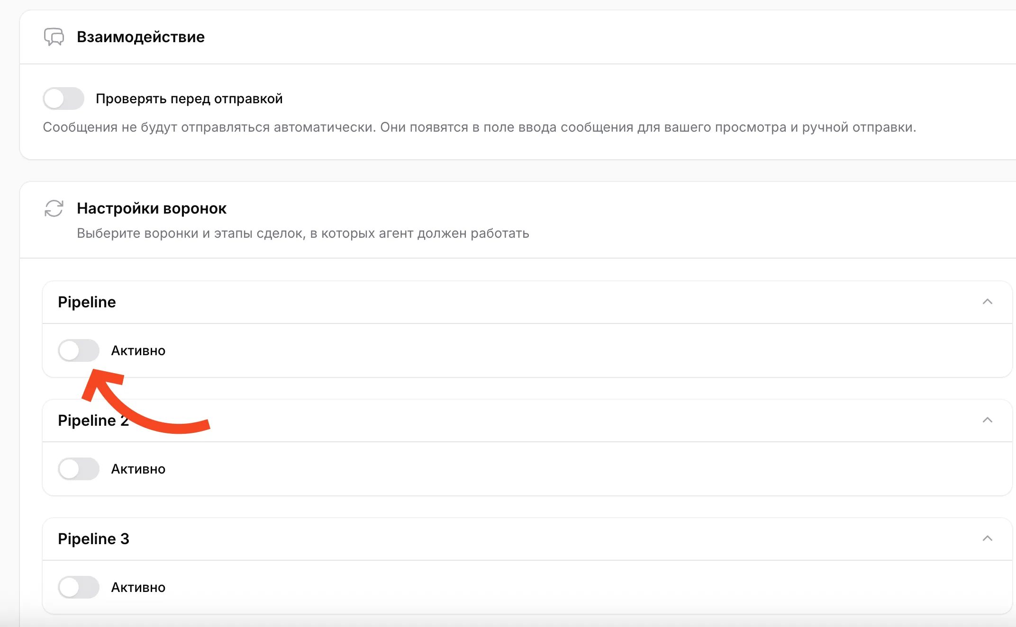Click the chat bubbles icon beside Взаимодействие
The width and height of the screenshot is (1016, 627).
click(54, 36)
